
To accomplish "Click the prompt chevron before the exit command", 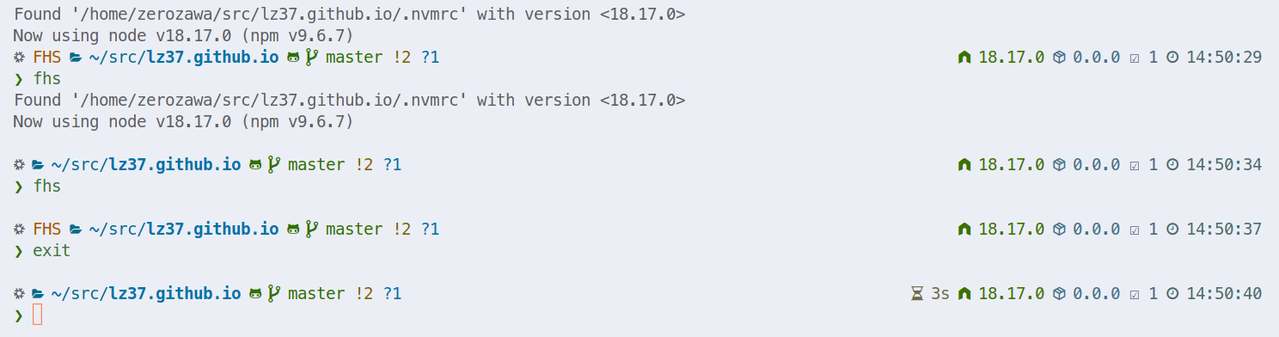I will tap(19, 251).
